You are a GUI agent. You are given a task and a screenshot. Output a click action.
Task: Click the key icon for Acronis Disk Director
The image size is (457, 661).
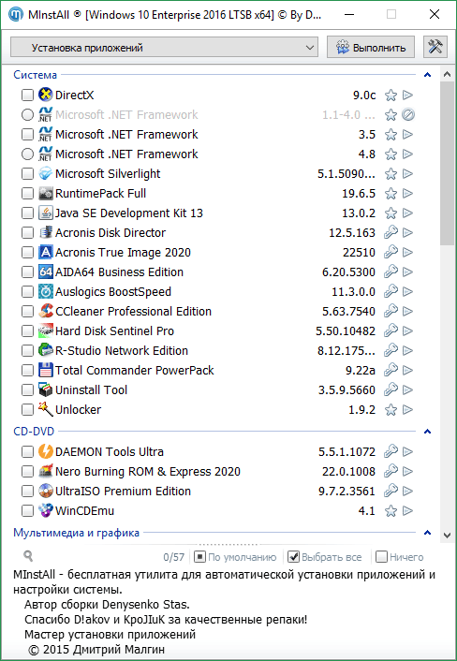pyautogui.click(x=391, y=233)
